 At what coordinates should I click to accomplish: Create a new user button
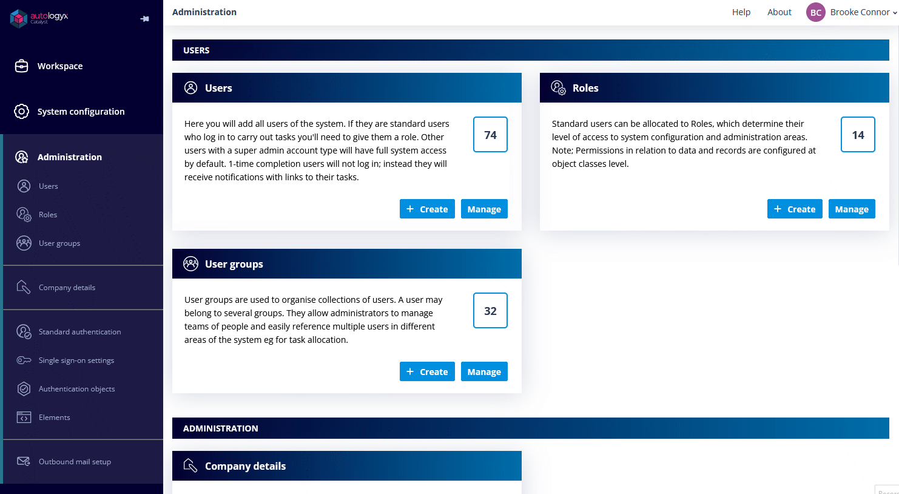[x=427, y=209]
